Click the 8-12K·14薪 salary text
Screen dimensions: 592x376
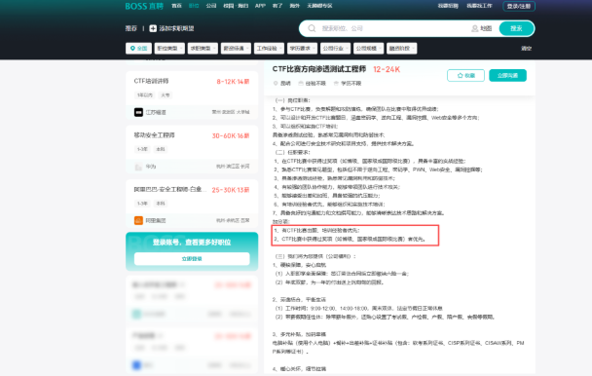coord(233,82)
